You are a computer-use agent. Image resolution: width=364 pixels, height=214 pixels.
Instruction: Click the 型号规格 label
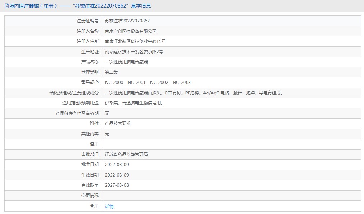pos(90,83)
